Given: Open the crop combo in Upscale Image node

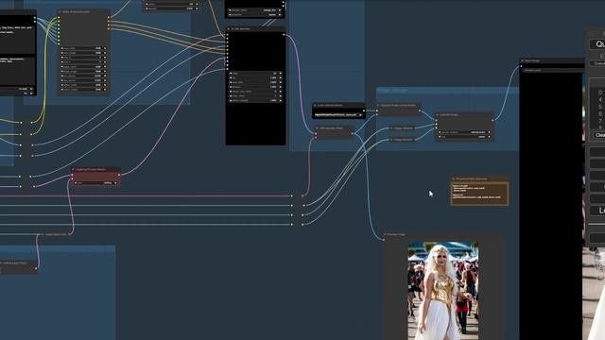Looking at the screenshot, I should point(464,137).
